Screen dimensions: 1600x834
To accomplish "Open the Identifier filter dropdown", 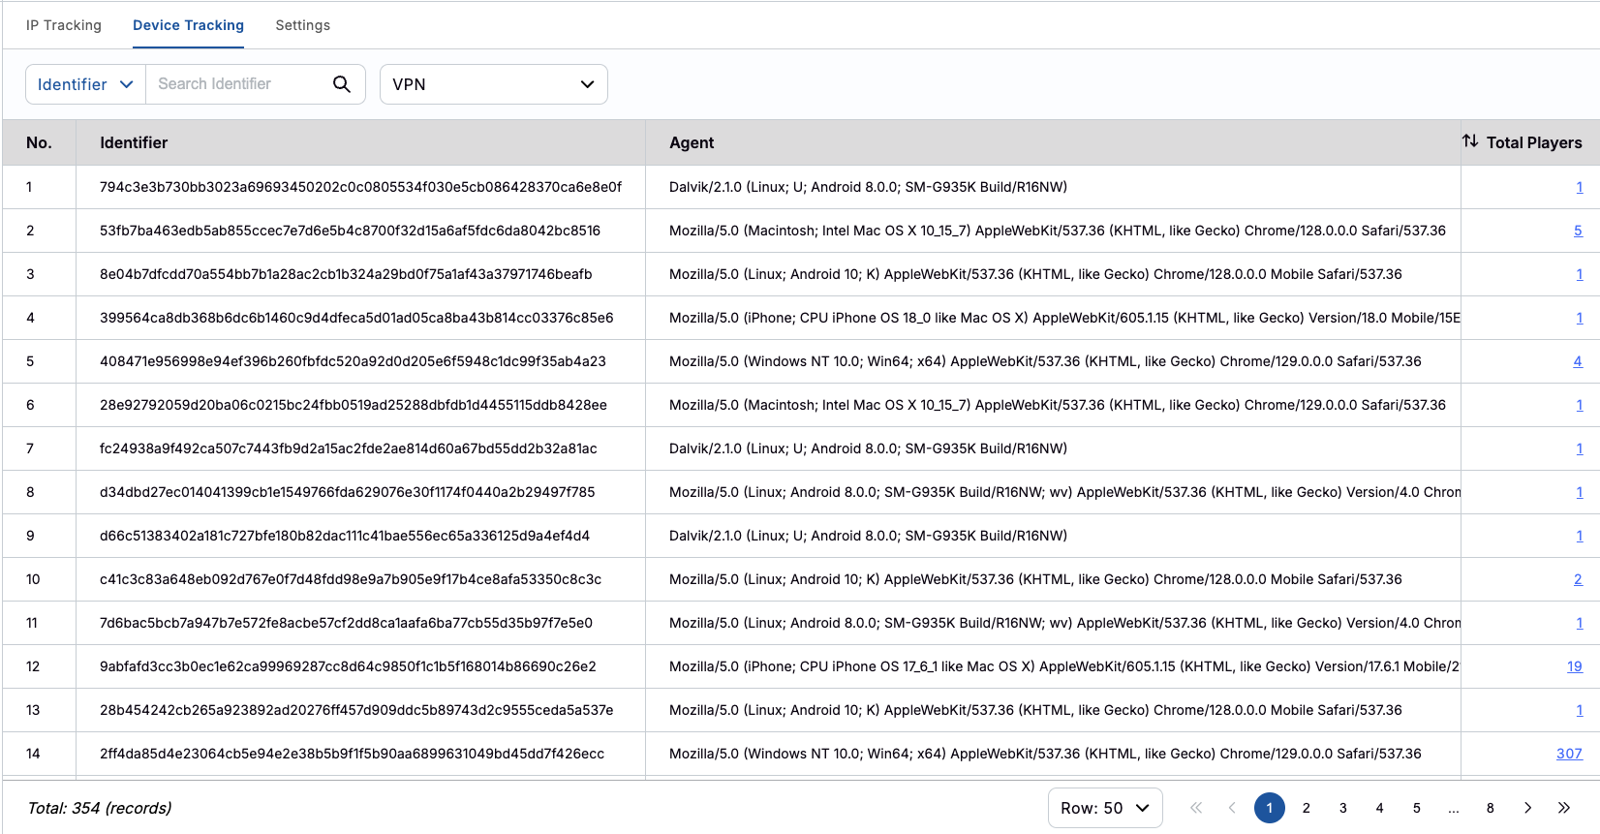I will pos(85,84).
